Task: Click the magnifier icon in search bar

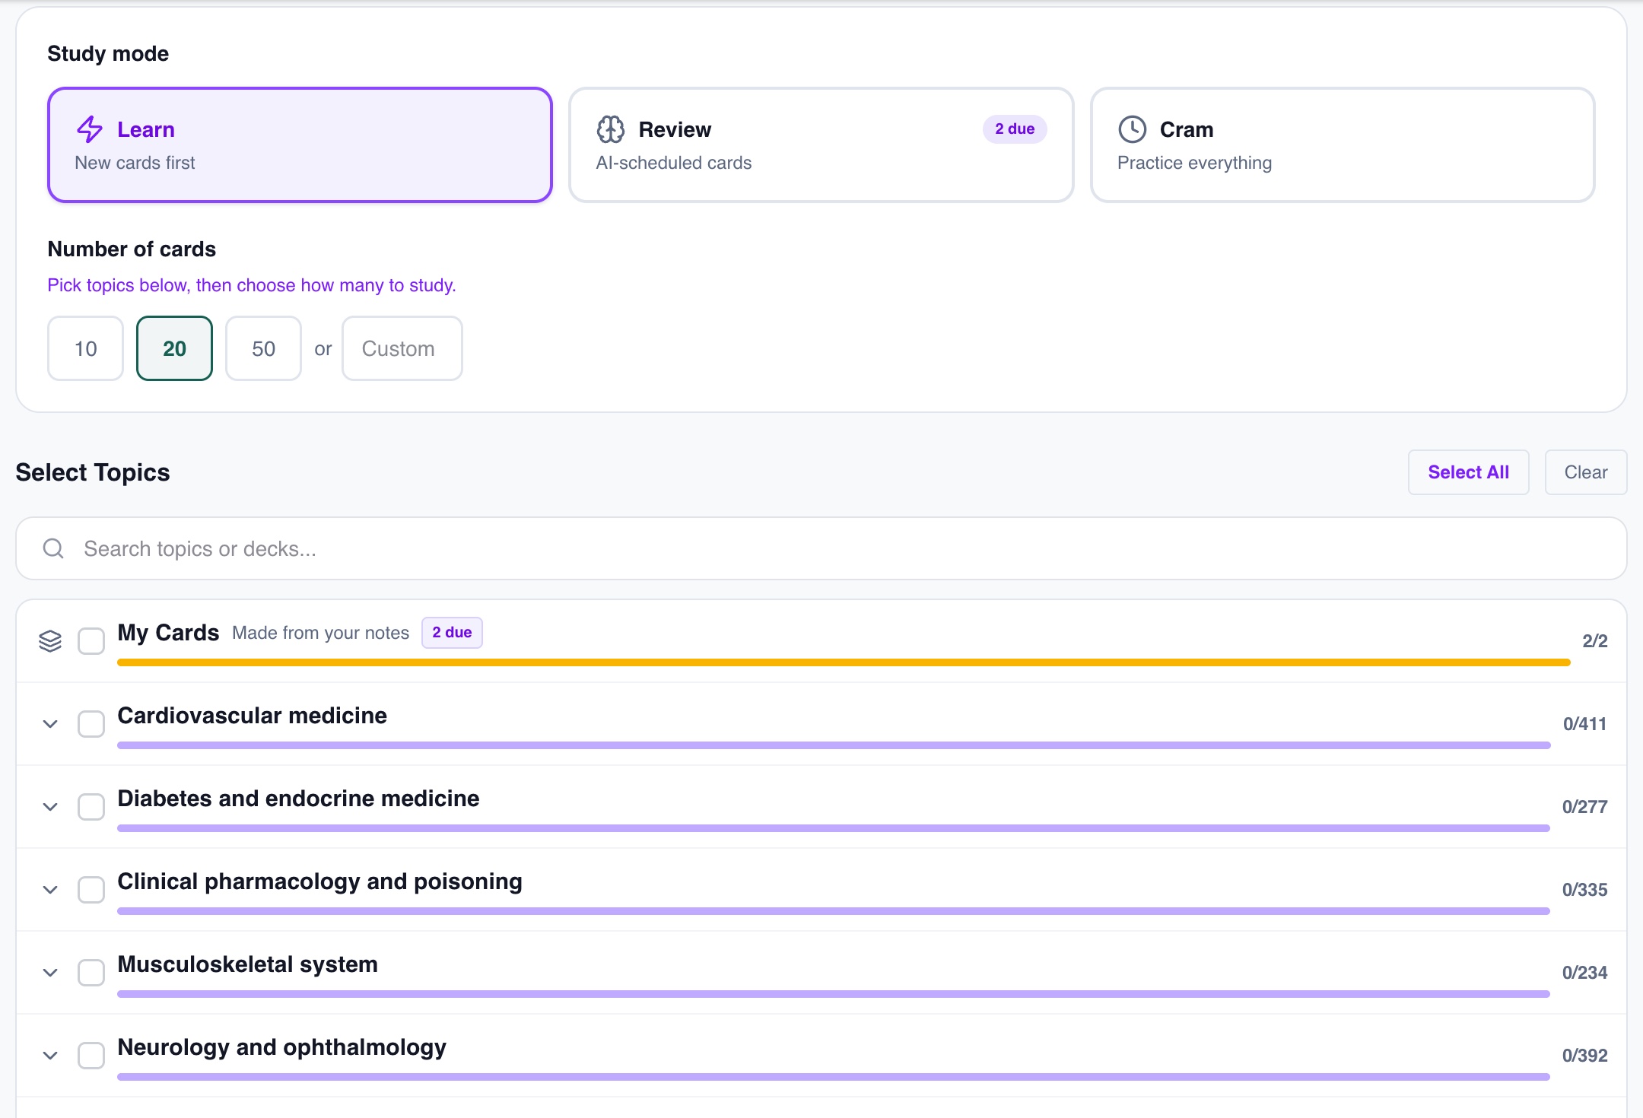Action: pos(53,548)
